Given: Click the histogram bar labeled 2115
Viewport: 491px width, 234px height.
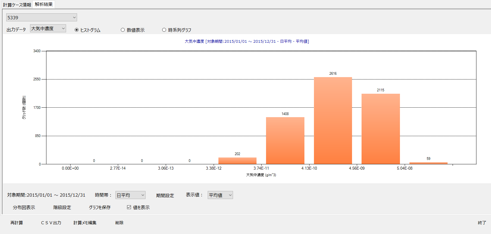Looking at the screenshot, I should point(381,129).
